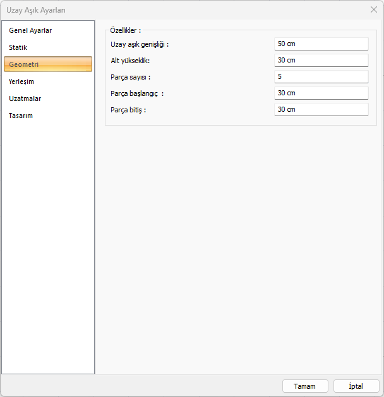Click the "Parça bitiş :" label
This screenshot has height=397, width=384.
(128, 110)
